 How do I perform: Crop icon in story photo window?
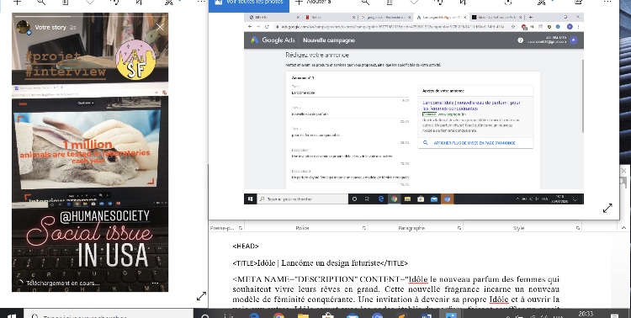139,3
